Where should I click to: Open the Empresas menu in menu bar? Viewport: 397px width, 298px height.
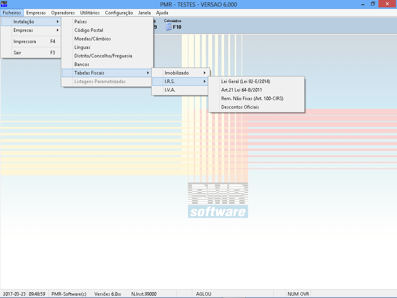(x=36, y=13)
